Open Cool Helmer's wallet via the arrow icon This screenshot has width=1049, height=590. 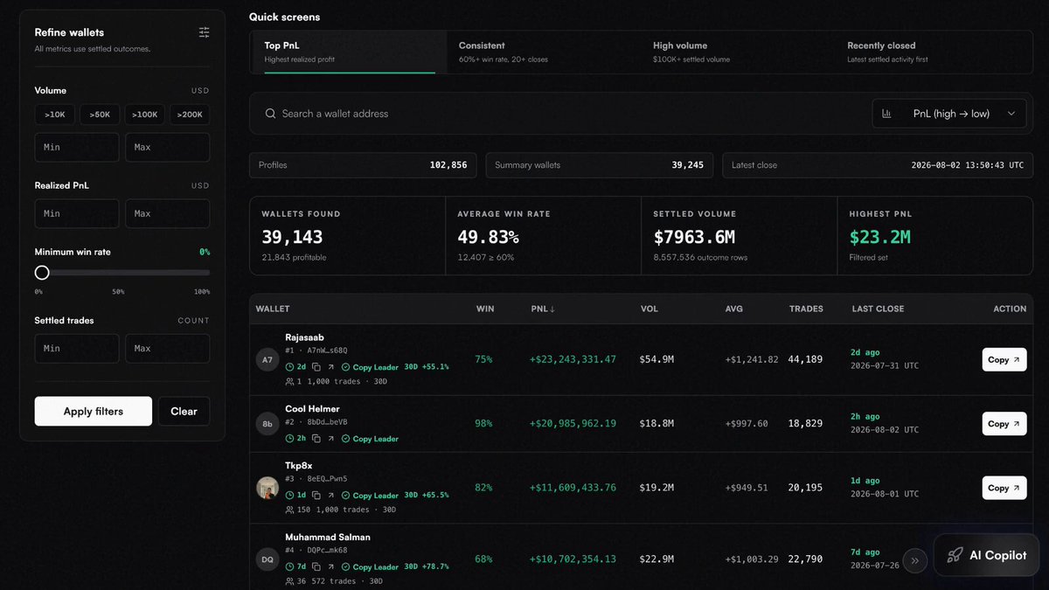coord(330,439)
